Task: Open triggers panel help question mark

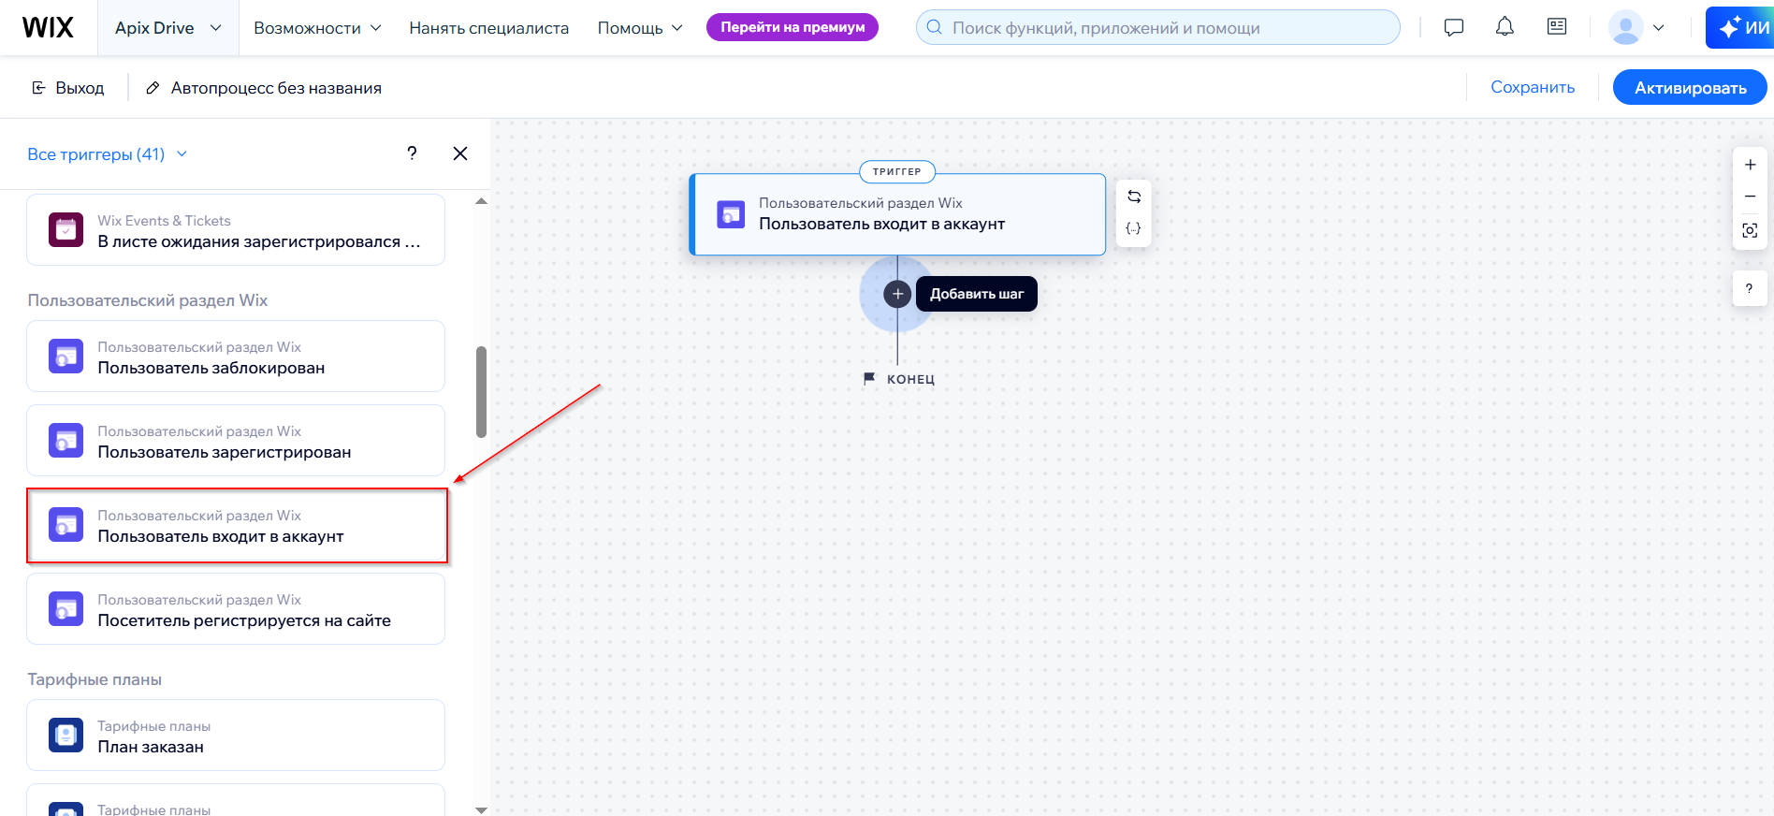Action: [412, 153]
